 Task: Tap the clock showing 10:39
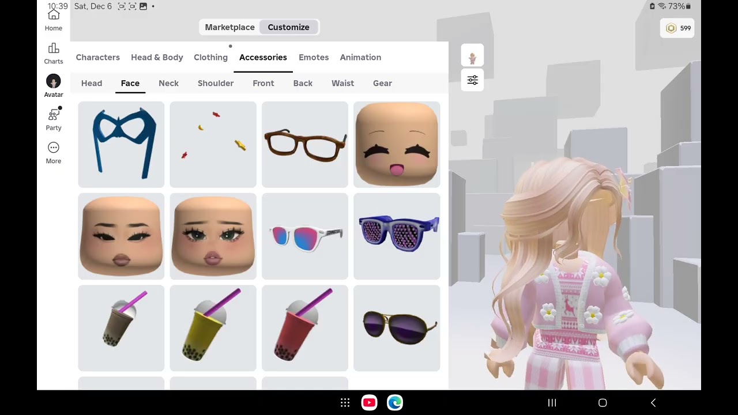[58, 6]
